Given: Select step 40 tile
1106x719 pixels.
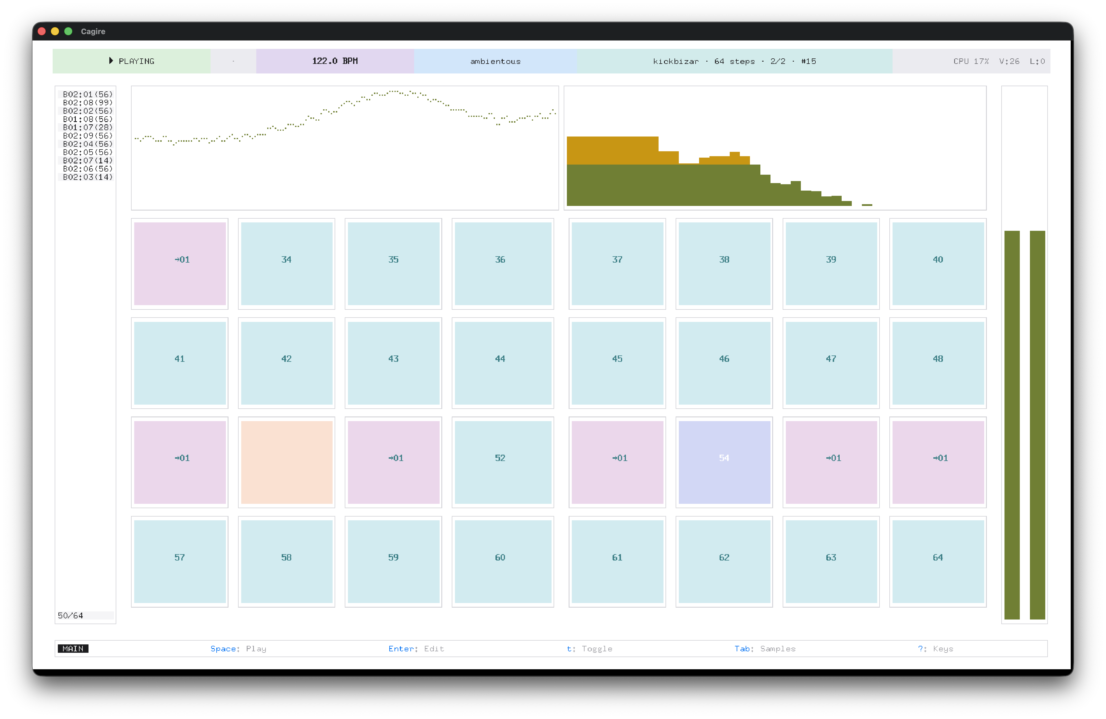Looking at the screenshot, I should pos(938,263).
